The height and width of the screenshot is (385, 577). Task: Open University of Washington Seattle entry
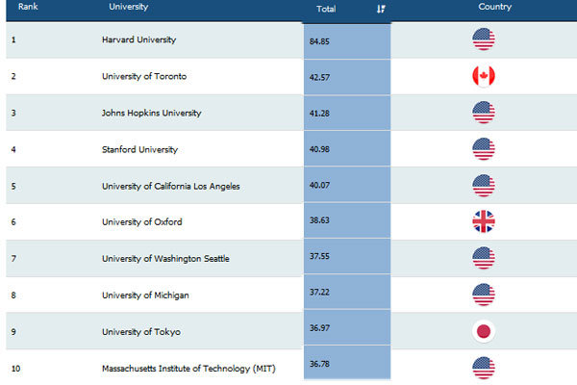[x=165, y=259]
